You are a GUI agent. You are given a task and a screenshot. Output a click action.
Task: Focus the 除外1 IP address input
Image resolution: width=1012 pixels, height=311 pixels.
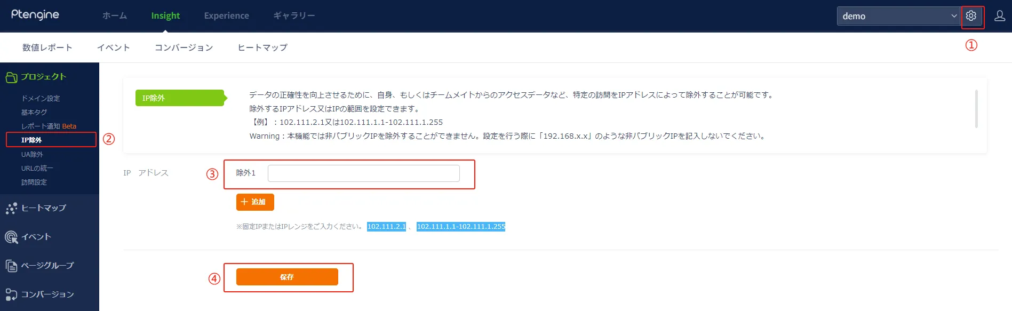tap(363, 173)
